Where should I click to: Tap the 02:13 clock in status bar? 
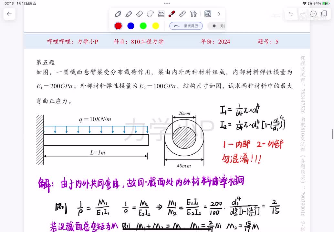[x=9, y=4]
